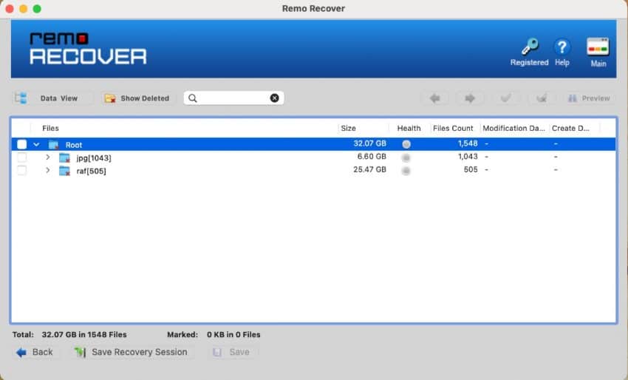The height and width of the screenshot is (380, 628).
Task: Open the Help question mark icon
Action: pos(562,47)
